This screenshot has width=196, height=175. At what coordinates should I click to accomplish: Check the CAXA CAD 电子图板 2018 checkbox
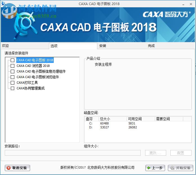coord(12,60)
